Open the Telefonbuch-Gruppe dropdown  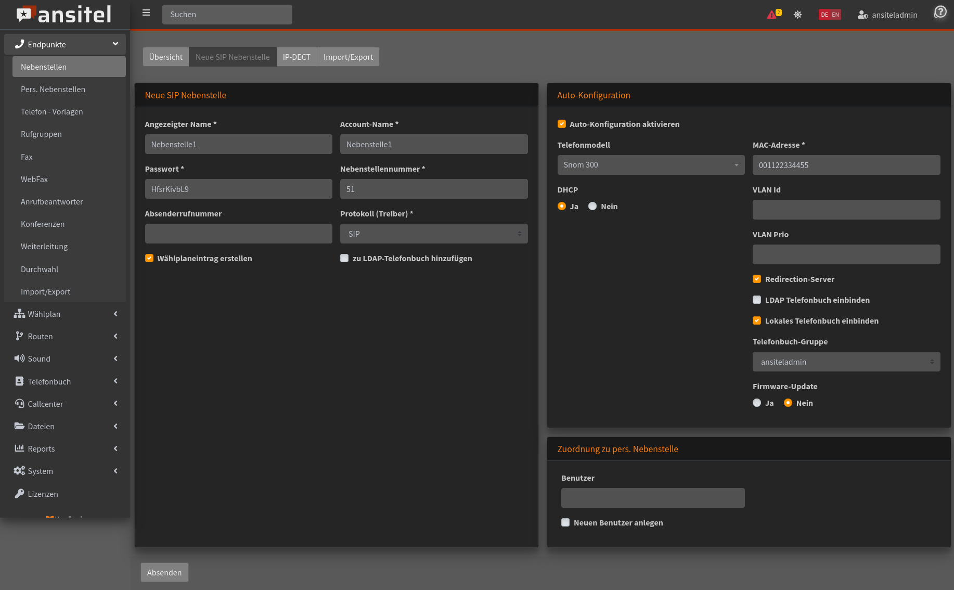(846, 362)
